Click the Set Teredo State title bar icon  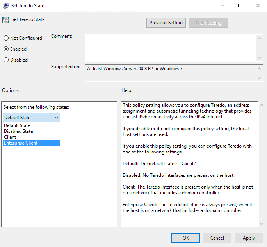click(6, 6)
